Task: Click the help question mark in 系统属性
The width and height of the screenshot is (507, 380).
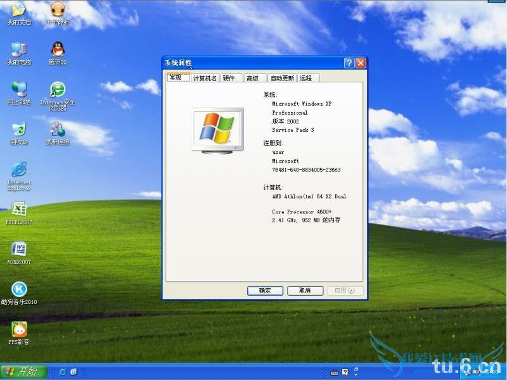Action: tap(349, 63)
